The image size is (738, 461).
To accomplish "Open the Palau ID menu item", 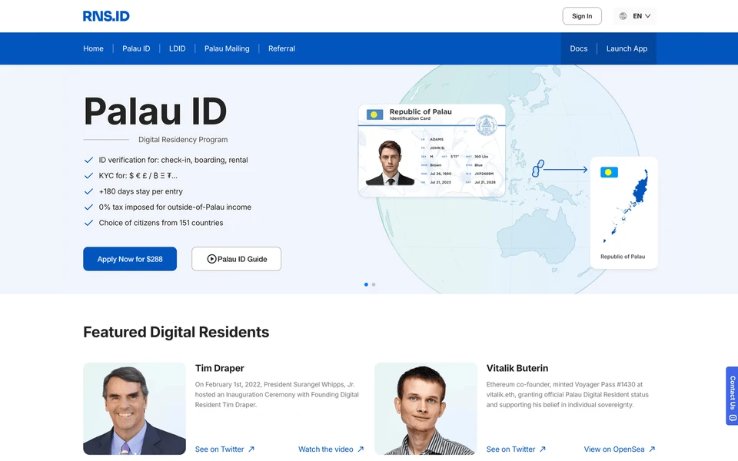I will pos(136,48).
